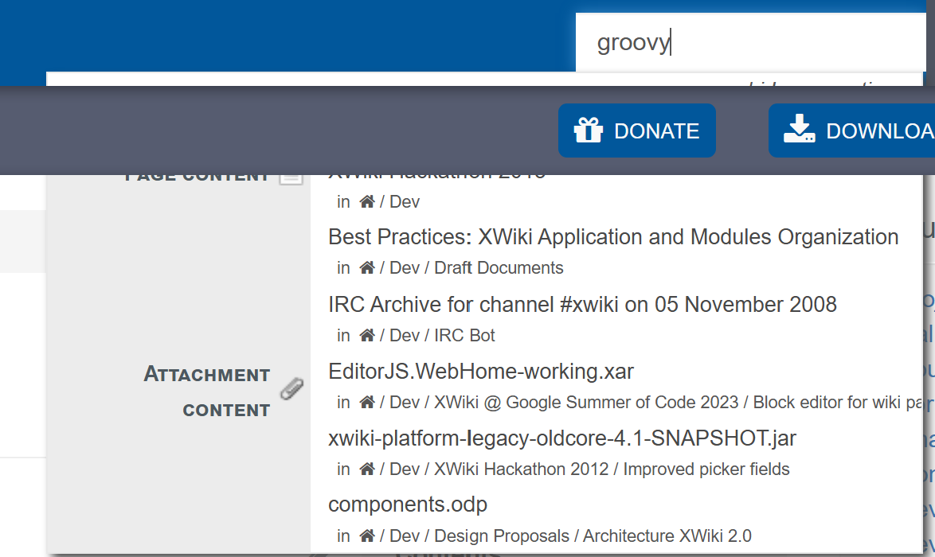The width and height of the screenshot is (935, 557).
Task: Click 'Design Proposals' breadcrumb text
Action: click(x=502, y=536)
